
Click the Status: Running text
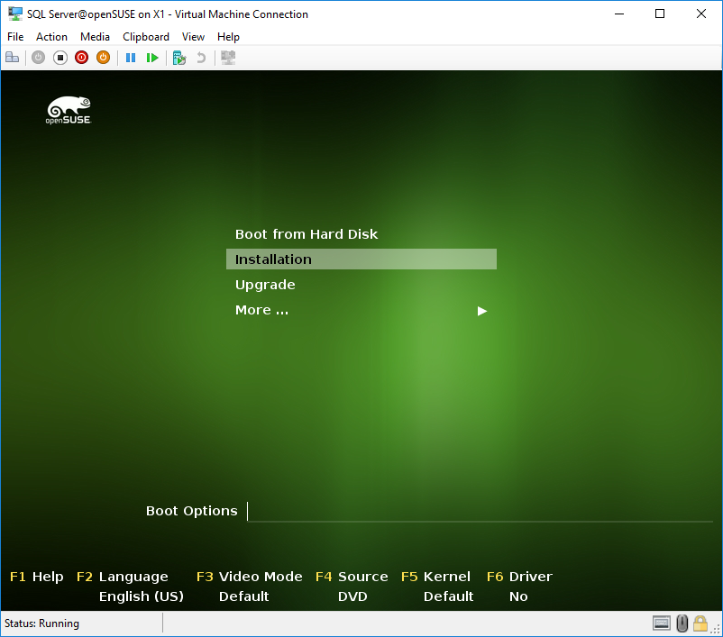(42, 623)
